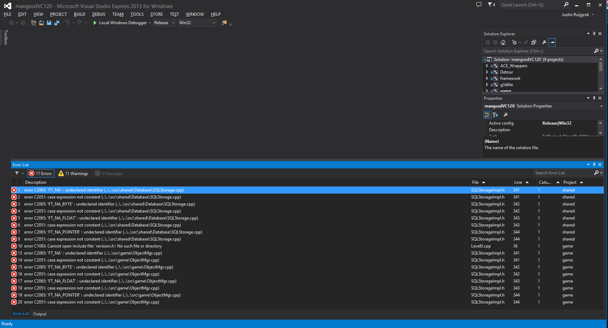This screenshot has height=328, width=608.
Task: Pin the Error List panel
Action: pyautogui.click(x=594, y=165)
